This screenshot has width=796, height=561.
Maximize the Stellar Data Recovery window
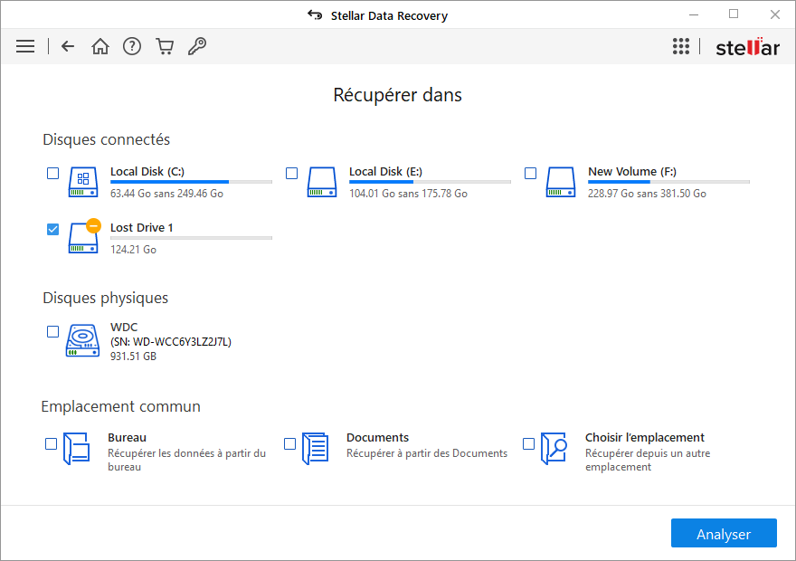(x=734, y=14)
